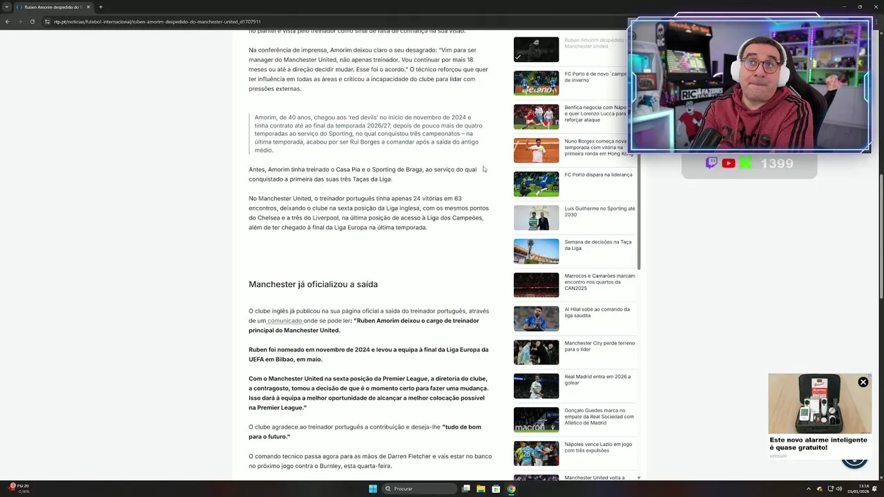
Task: Open 'Este novo alarme inteligente' ad text
Action: click(x=818, y=444)
